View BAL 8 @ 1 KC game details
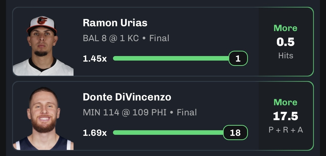326x156 pixels. (x=126, y=38)
